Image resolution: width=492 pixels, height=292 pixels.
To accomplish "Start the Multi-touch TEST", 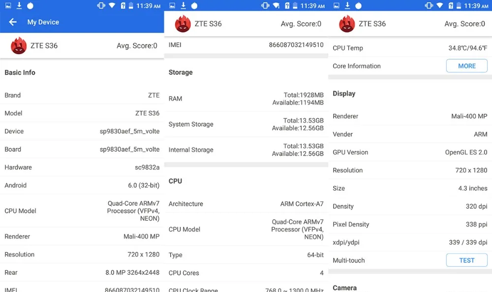I will (466, 260).
